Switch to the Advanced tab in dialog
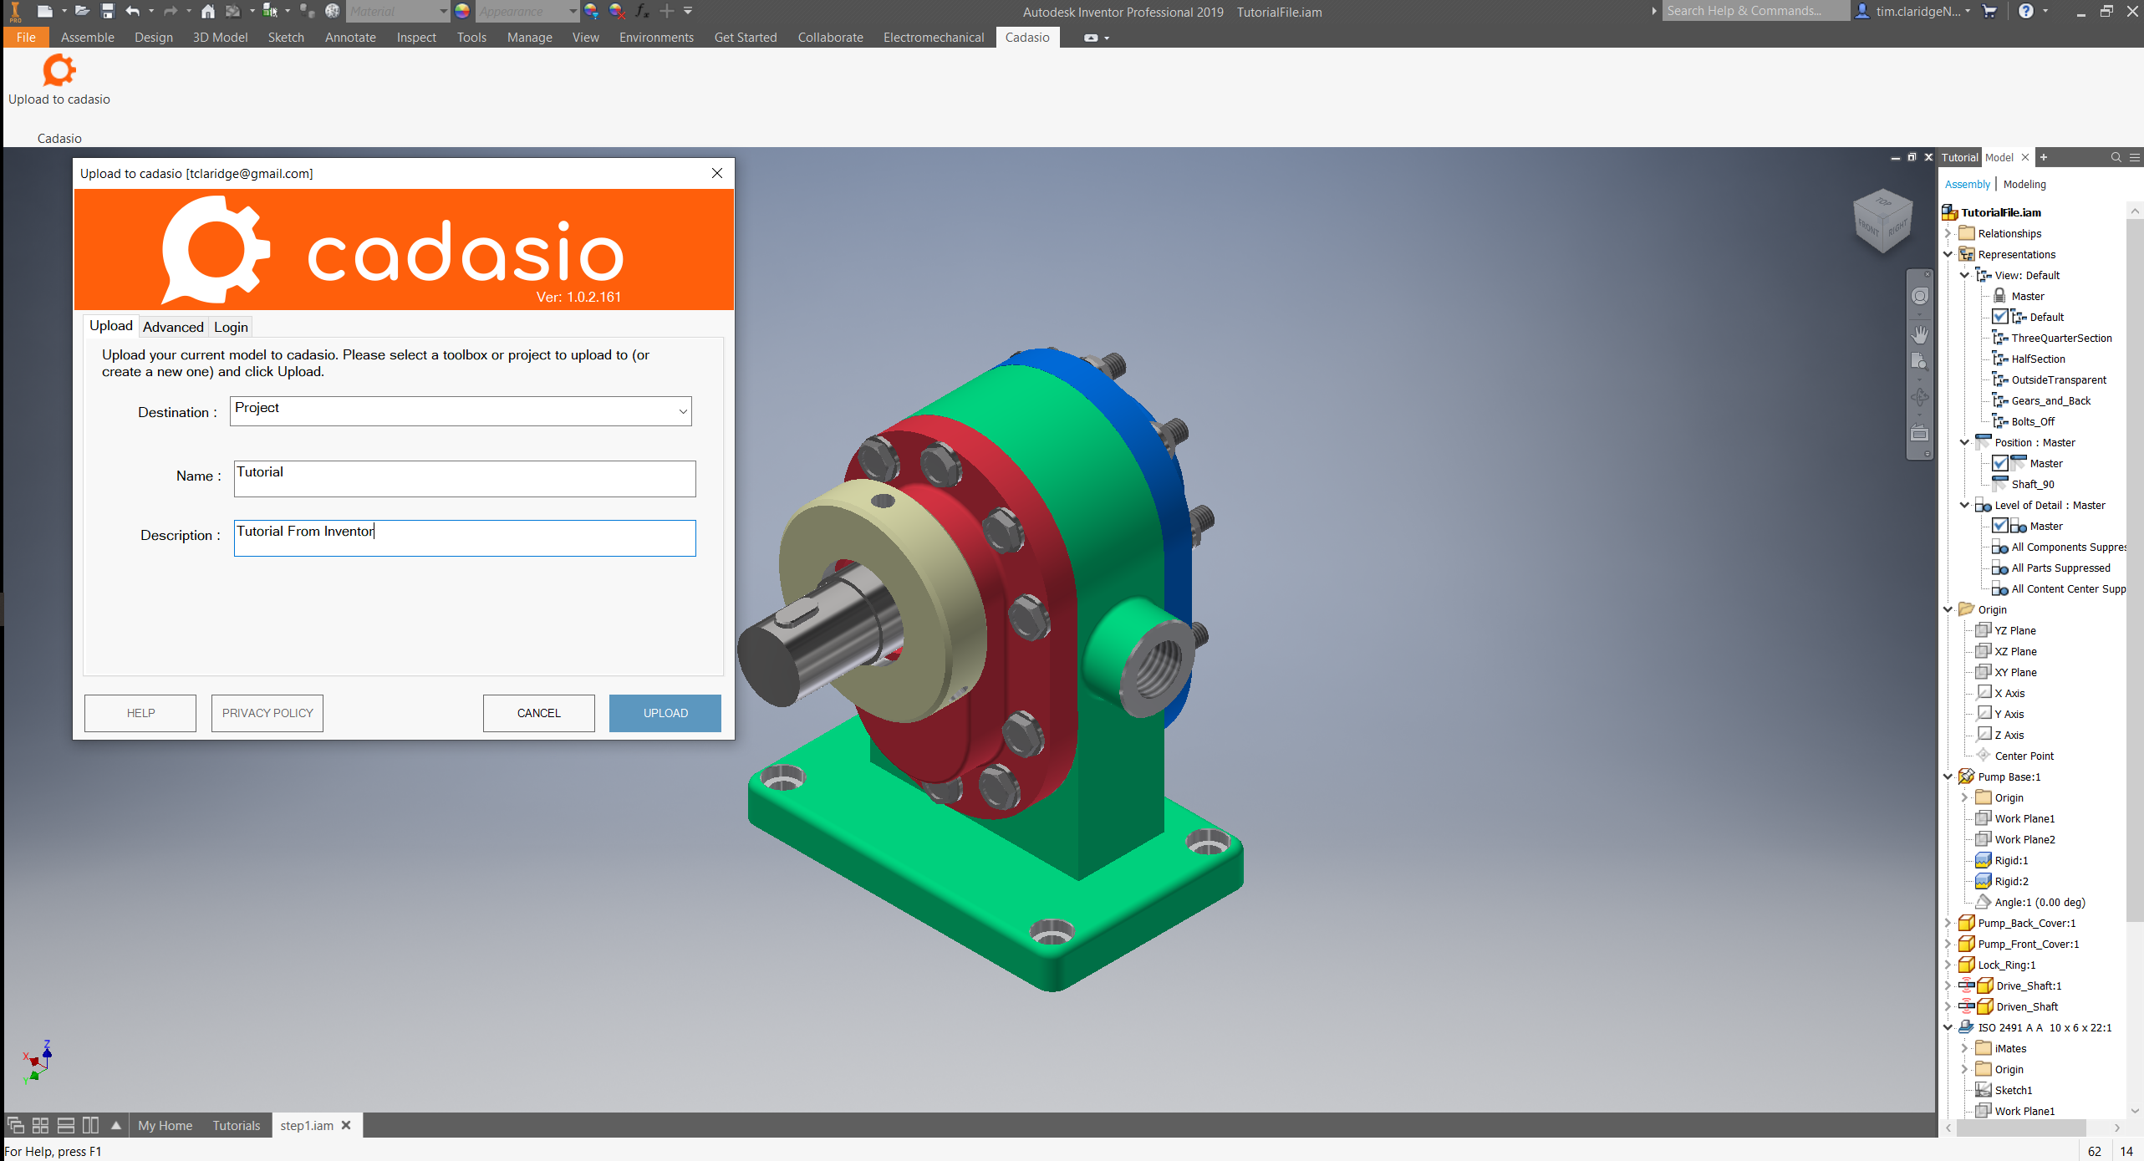The width and height of the screenshot is (2144, 1161). pos(173,327)
